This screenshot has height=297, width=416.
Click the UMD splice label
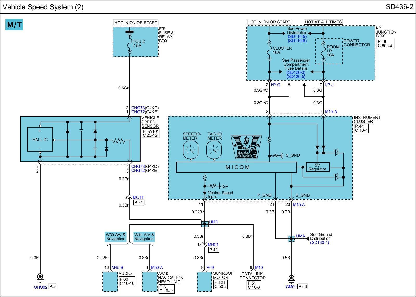click(x=214, y=222)
